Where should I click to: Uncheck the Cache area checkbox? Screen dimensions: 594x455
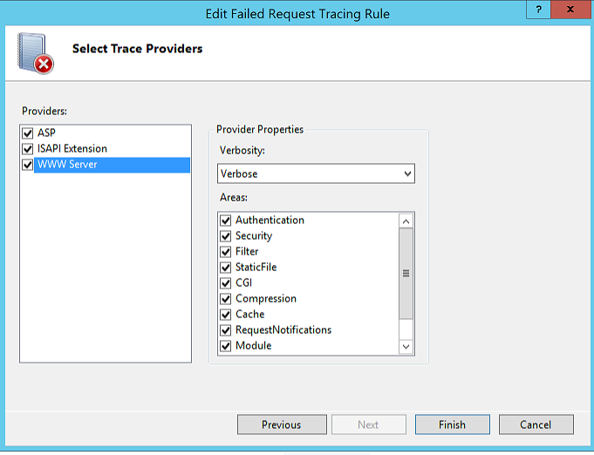(x=226, y=315)
